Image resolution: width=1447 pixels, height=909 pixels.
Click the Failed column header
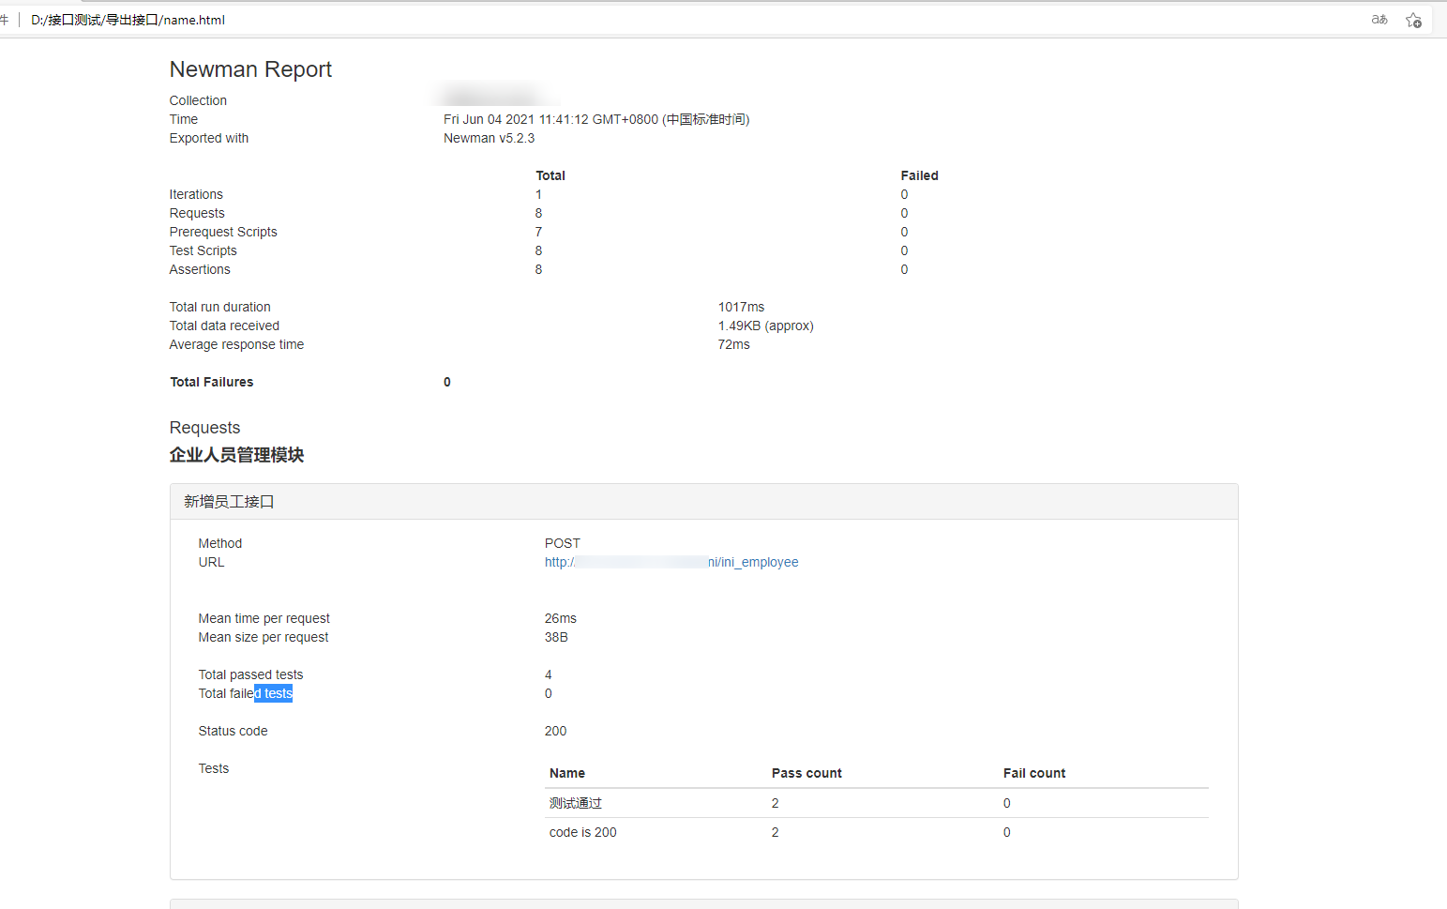919,175
